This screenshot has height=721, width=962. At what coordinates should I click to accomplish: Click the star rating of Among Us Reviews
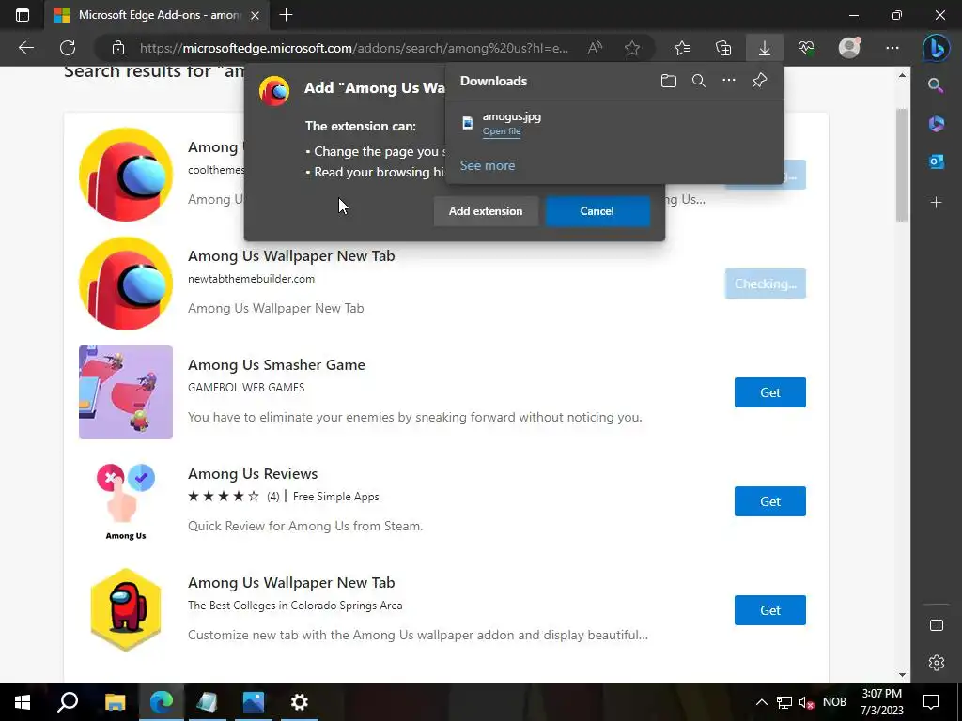224,497
